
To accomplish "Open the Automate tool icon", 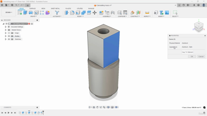I will [x=57, y=13].
